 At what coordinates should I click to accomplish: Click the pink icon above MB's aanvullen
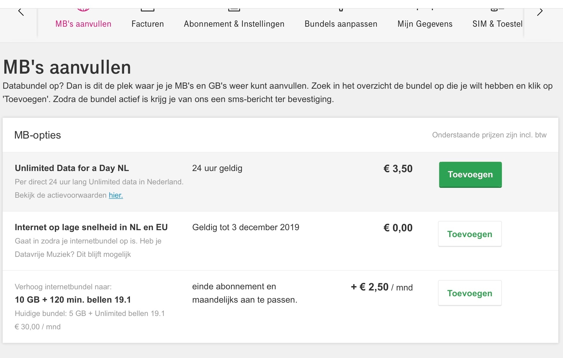point(83,10)
